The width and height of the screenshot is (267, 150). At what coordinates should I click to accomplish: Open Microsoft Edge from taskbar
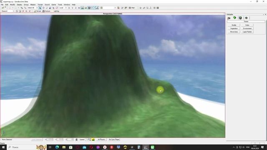coord(57,147)
